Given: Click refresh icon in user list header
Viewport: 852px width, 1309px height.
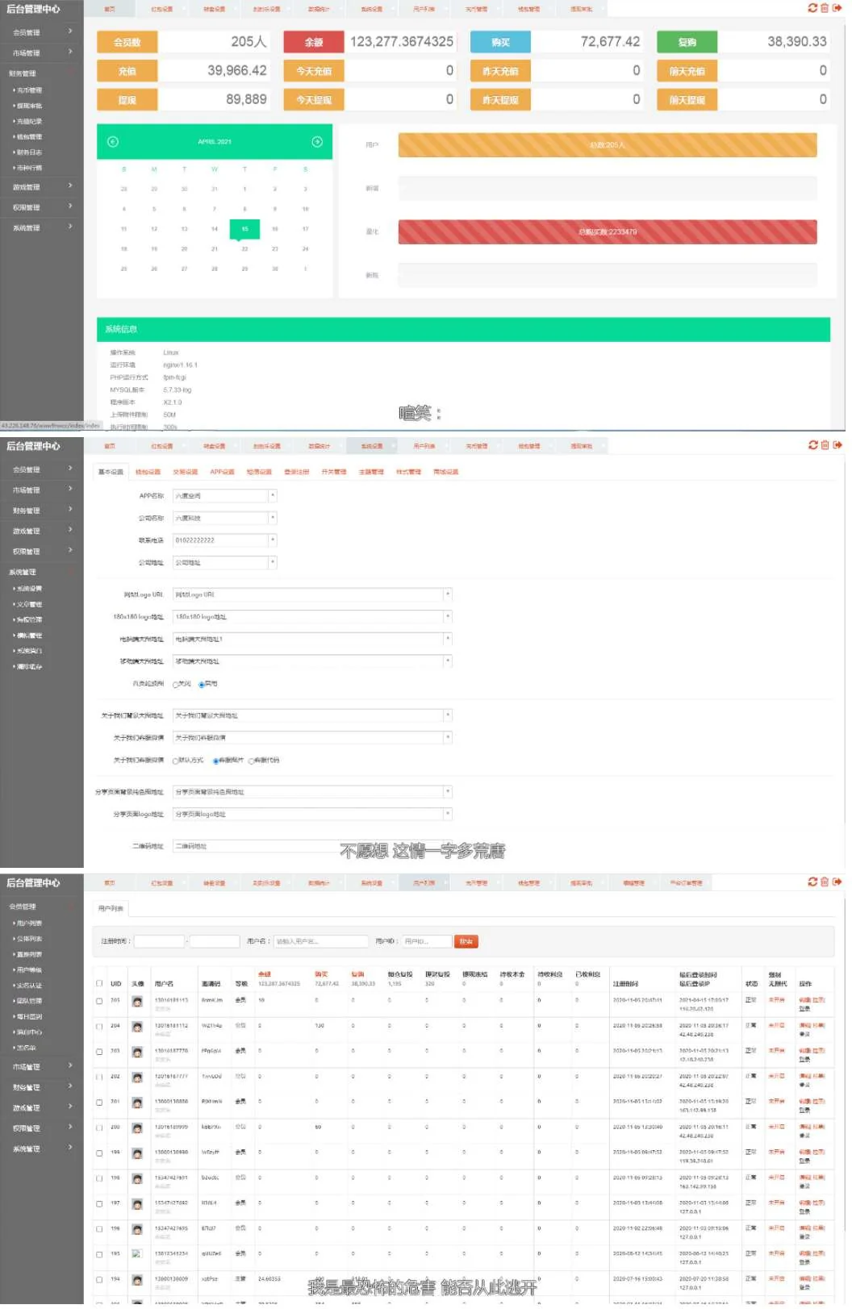Looking at the screenshot, I should click(812, 882).
